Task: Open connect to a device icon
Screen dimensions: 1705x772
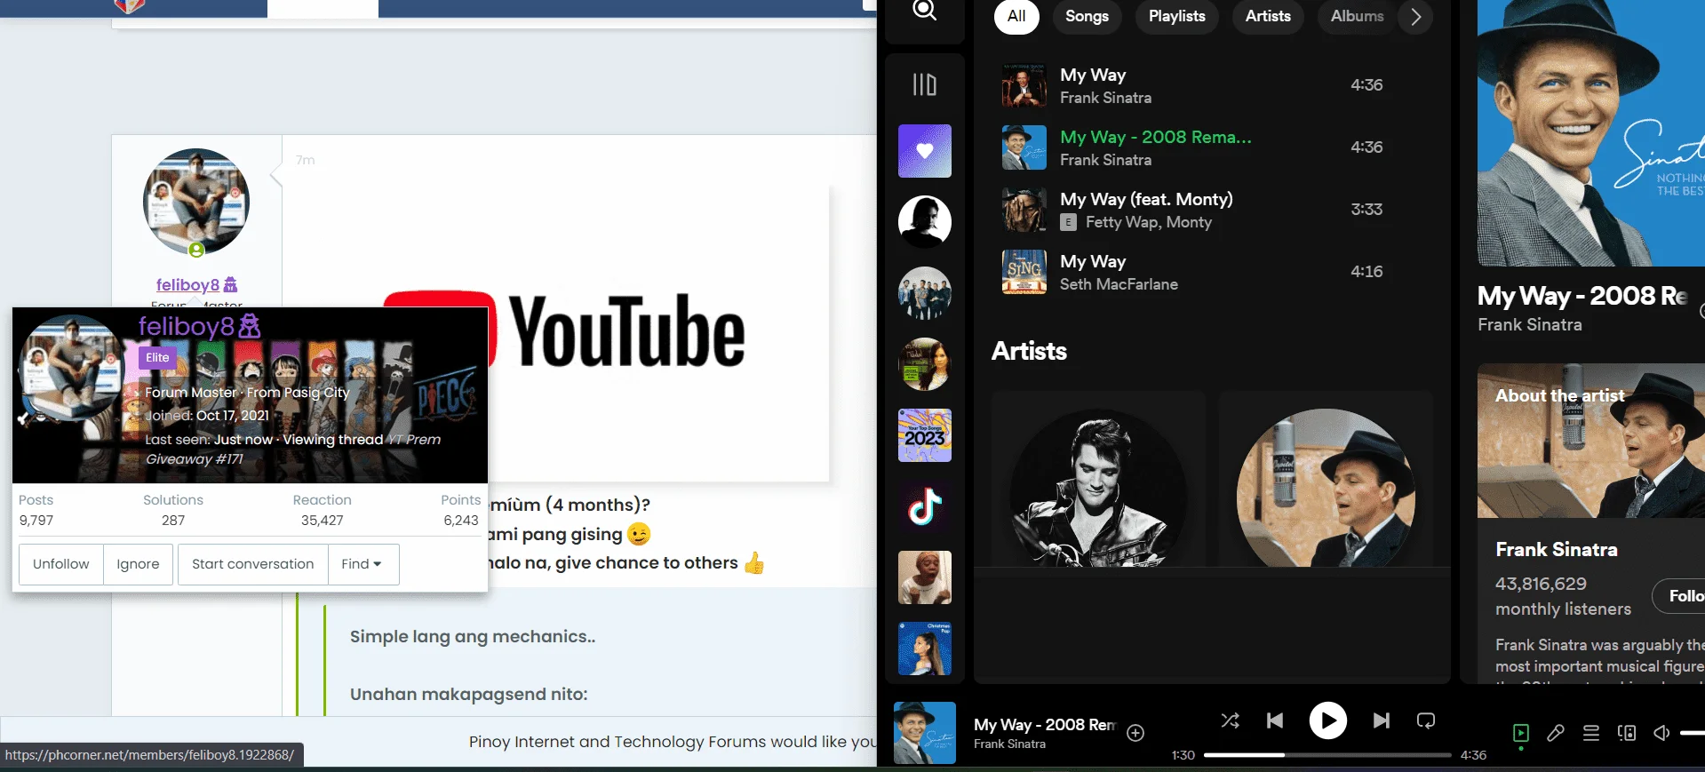Action: (x=1627, y=733)
